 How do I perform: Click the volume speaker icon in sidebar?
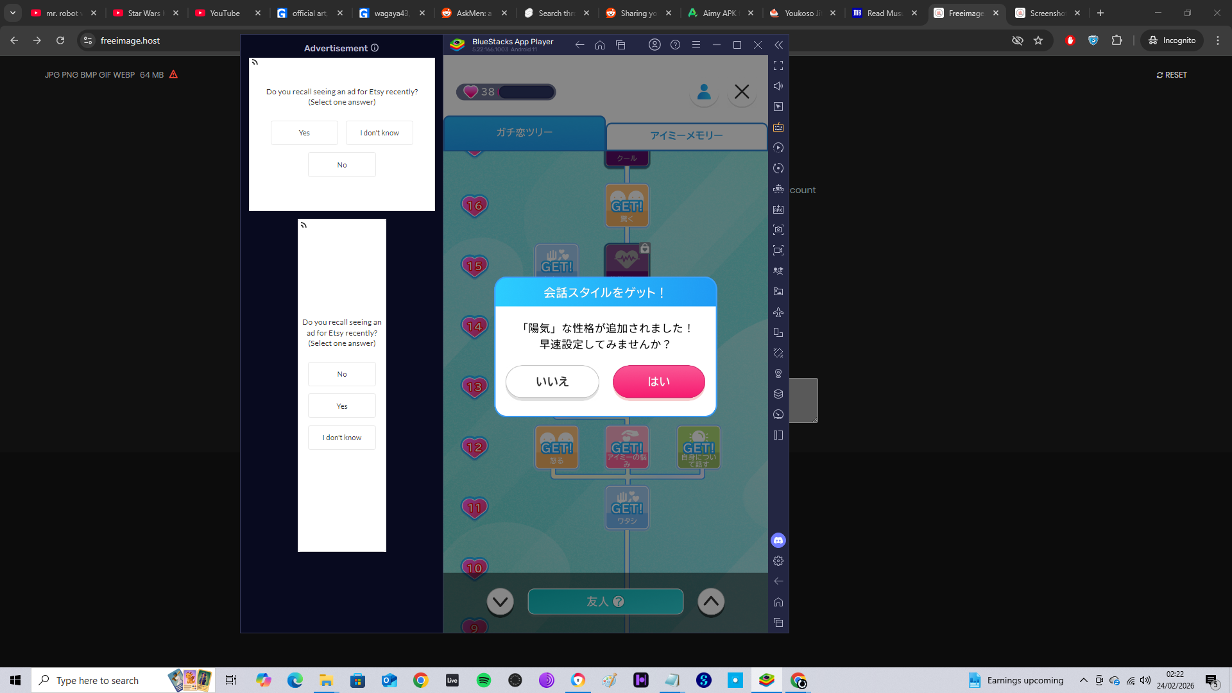coord(778,86)
